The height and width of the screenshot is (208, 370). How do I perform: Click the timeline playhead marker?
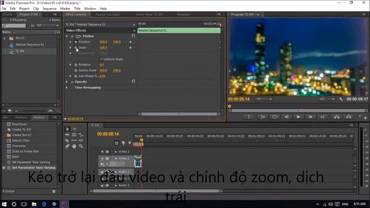(142, 140)
